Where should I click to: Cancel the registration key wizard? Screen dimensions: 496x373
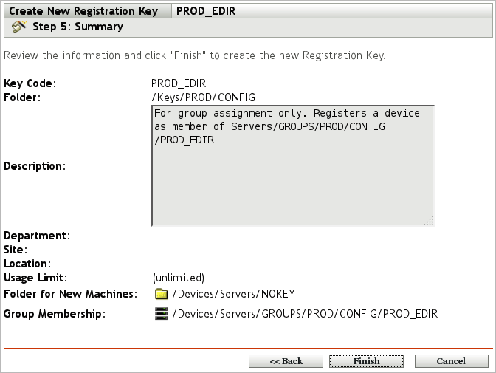click(x=451, y=361)
